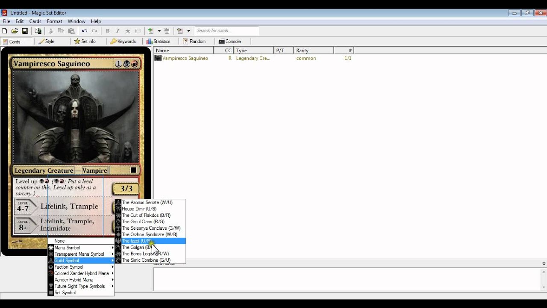
Task: Click the Export toolbar icon
Action: click(38, 31)
